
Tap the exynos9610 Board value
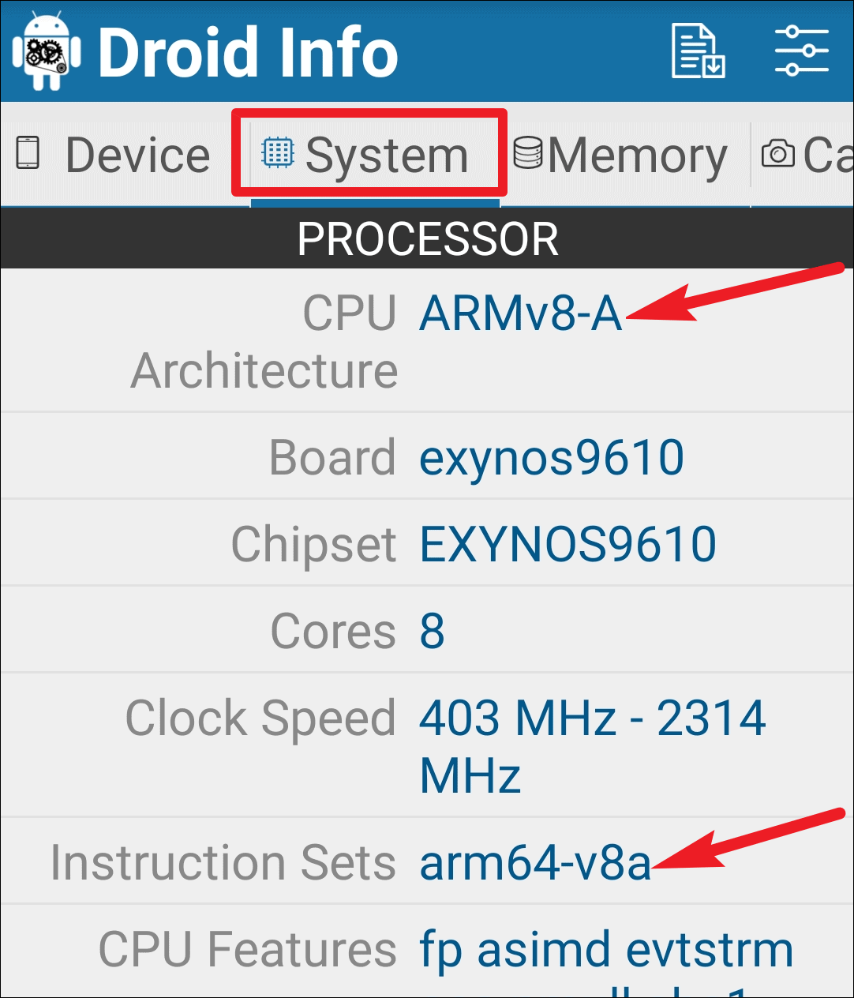[x=552, y=456]
